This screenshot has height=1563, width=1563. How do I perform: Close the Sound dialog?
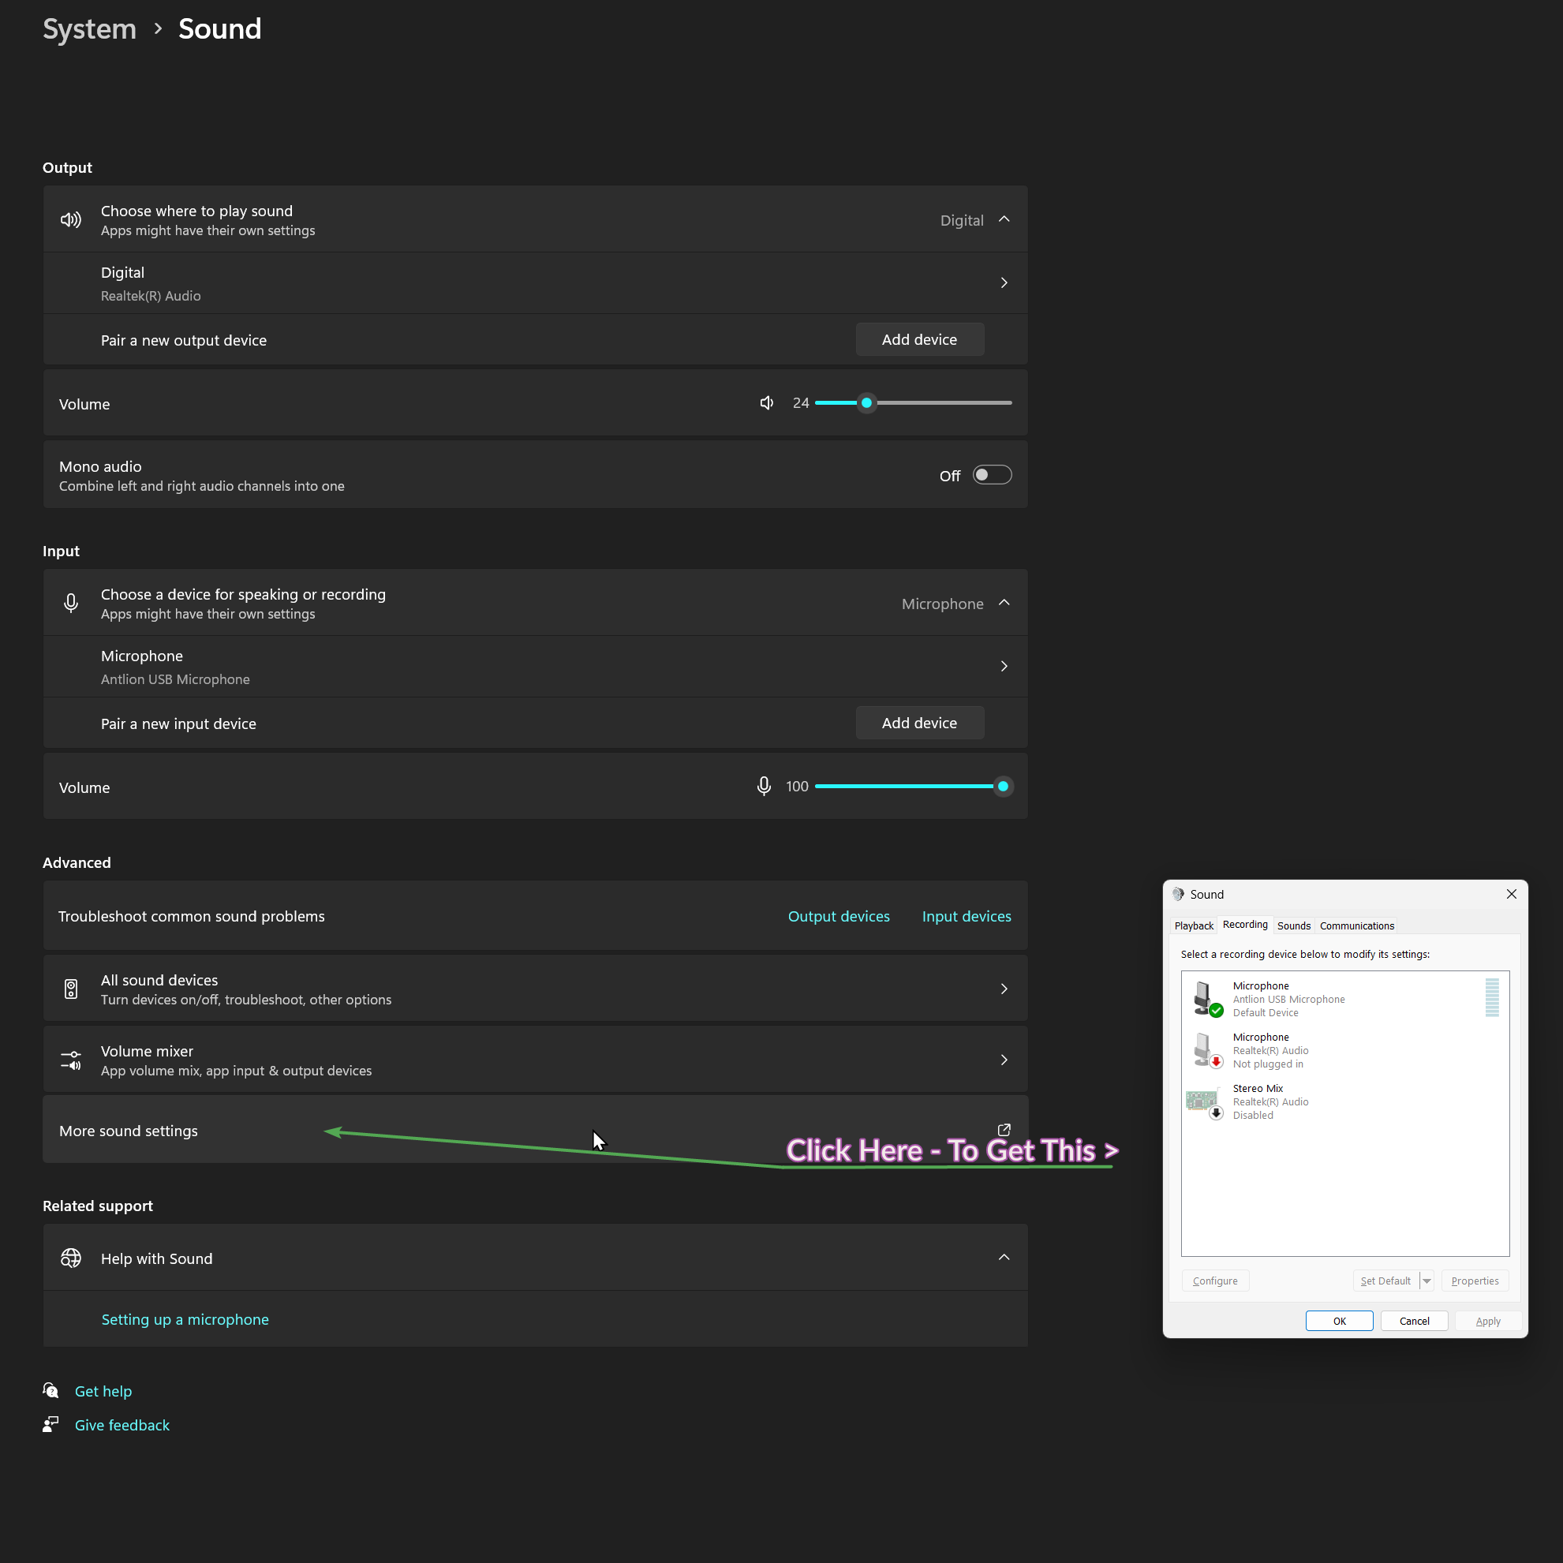coord(1511,894)
